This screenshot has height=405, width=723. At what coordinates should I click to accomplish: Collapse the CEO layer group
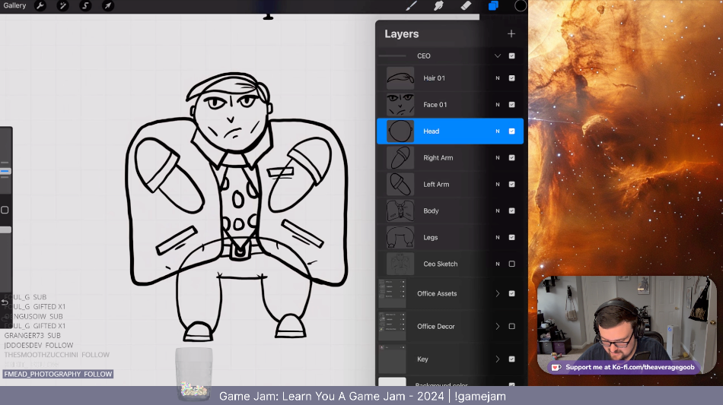pos(498,56)
